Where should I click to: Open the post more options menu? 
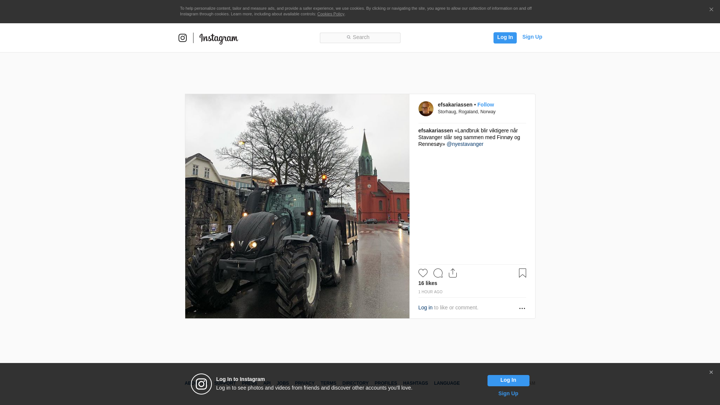pyautogui.click(x=522, y=308)
